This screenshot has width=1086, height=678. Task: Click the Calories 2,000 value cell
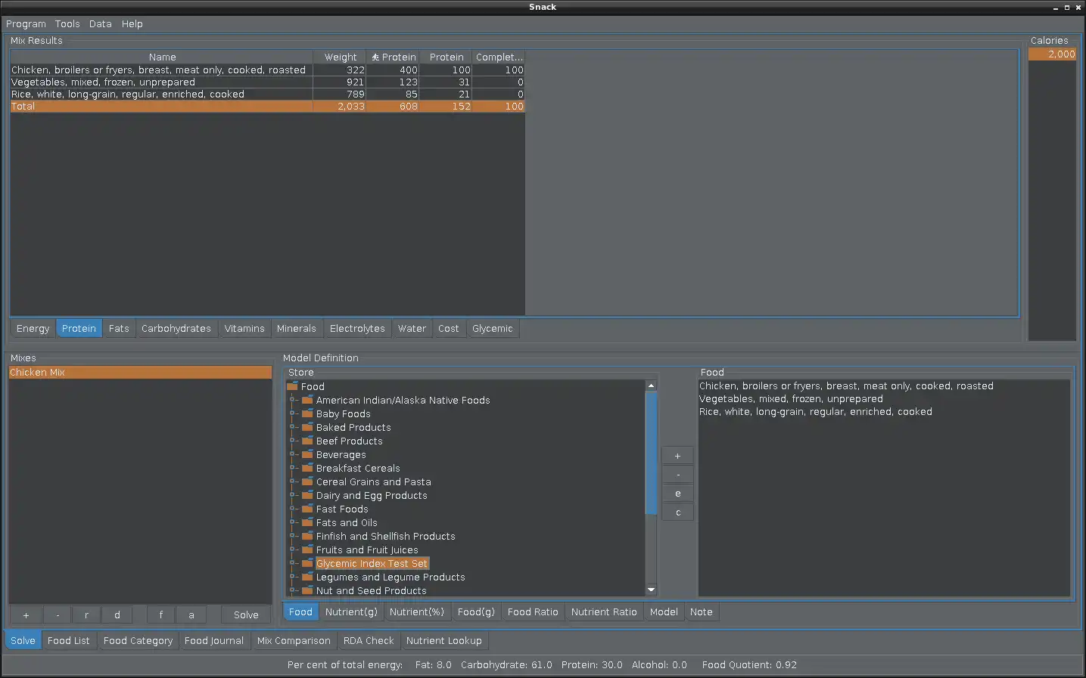point(1051,54)
